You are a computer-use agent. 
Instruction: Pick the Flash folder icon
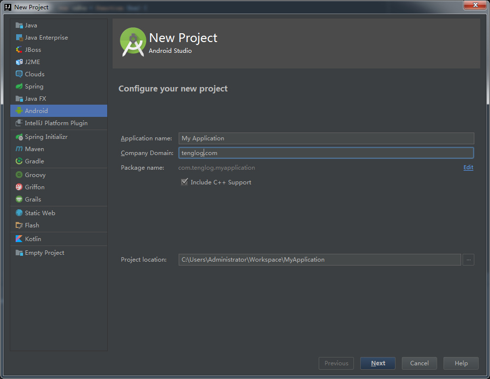point(19,225)
